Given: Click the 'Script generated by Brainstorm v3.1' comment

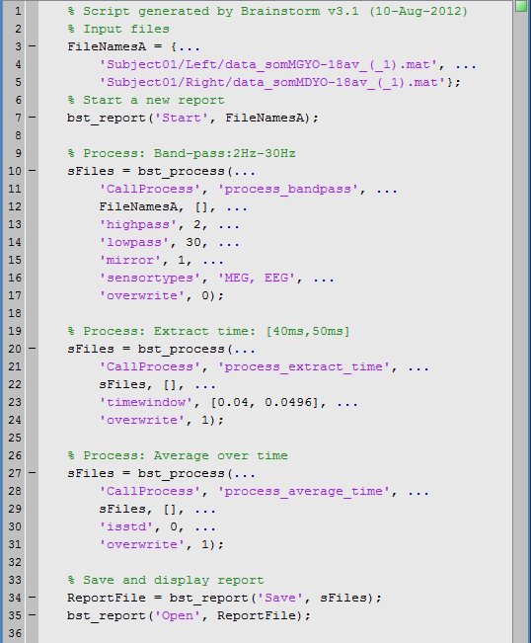Looking at the screenshot, I should [267, 11].
